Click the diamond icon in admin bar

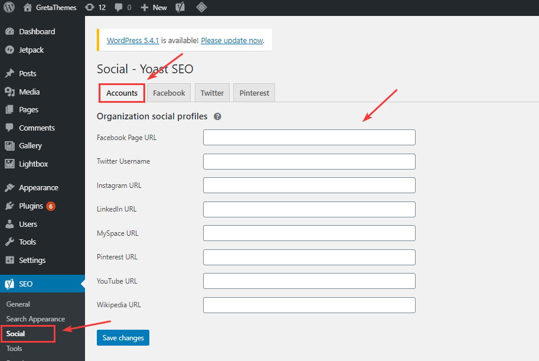tap(201, 7)
